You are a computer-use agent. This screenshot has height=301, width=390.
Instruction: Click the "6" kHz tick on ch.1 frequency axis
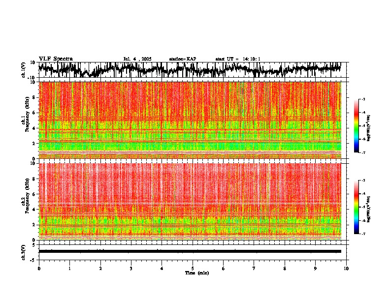point(34,113)
